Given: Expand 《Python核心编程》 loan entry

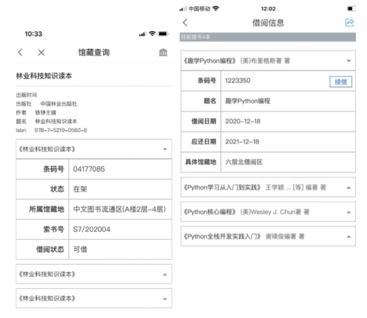Looking at the screenshot, I should click(268, 212).
